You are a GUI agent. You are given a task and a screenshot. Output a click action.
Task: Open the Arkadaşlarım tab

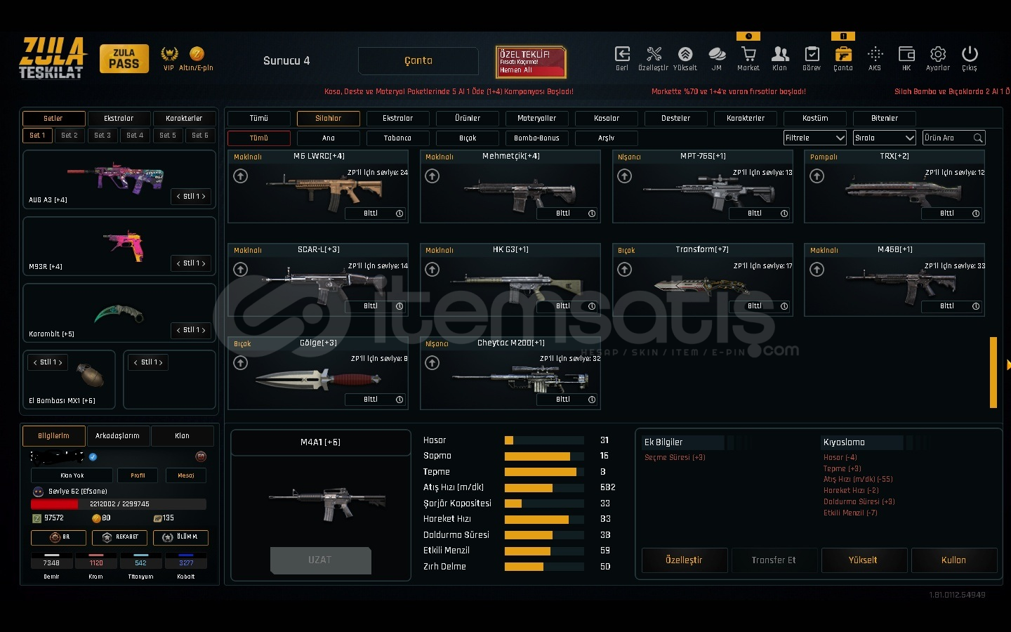[117, 436]
